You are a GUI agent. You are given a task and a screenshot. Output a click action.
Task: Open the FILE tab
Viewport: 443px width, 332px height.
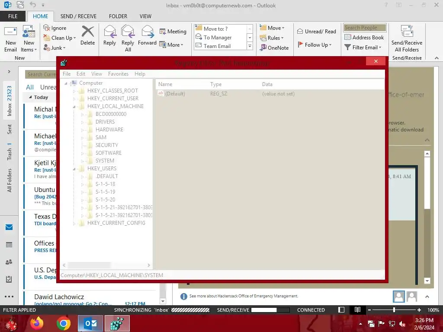[x=13, y=16]
